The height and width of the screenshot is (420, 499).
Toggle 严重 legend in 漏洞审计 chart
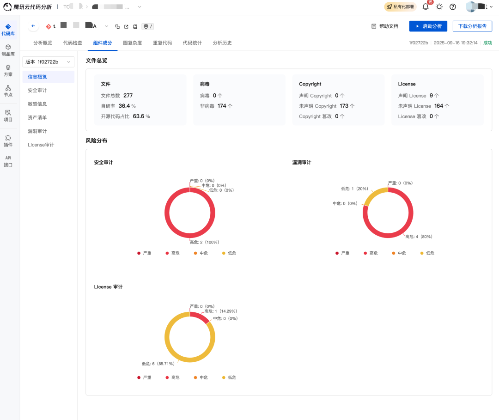[x=342, y=253]
